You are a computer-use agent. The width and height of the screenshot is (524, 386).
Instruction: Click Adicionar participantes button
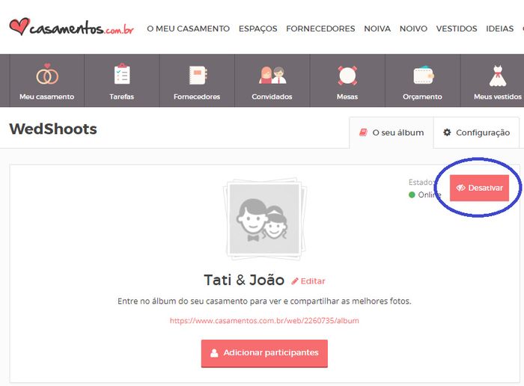(x=264, y=353)
